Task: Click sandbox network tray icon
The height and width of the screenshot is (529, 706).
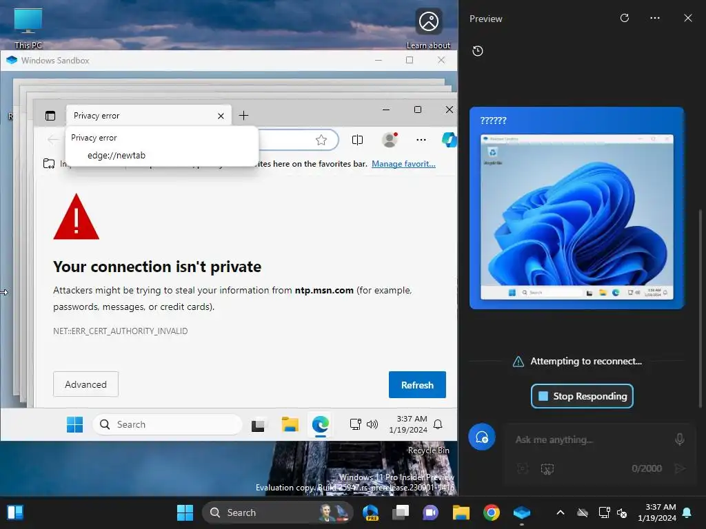Action: pyautogui.click(x=355, y=424)
